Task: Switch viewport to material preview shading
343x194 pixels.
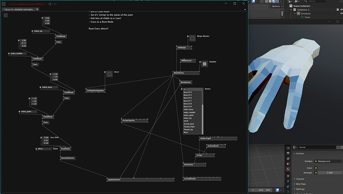Action: 274,1
